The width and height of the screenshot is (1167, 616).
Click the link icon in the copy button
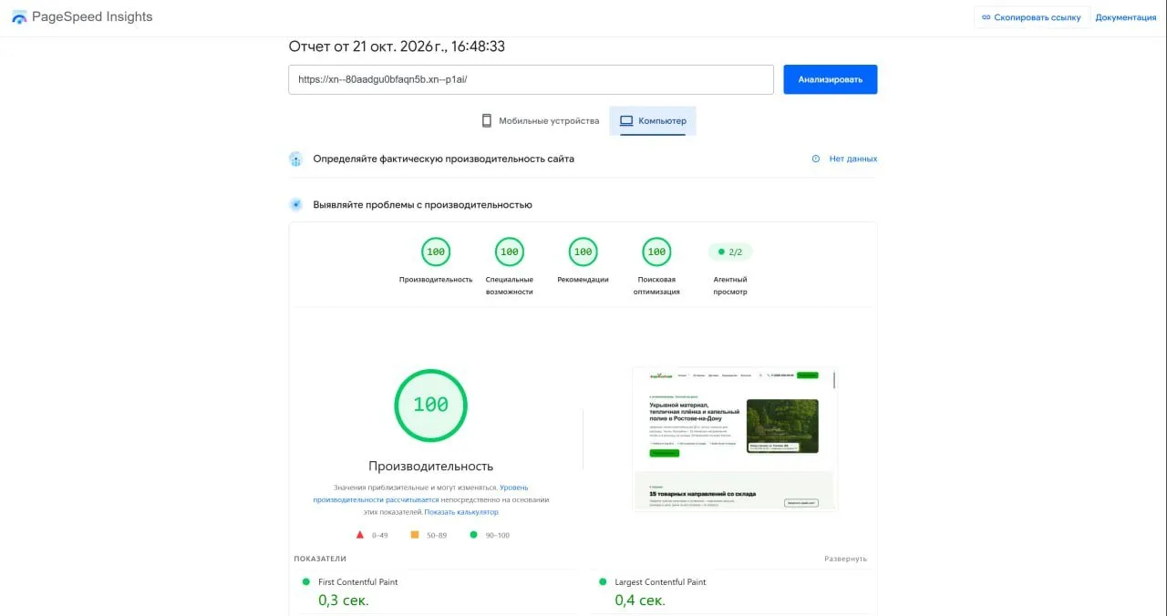(x=986, y=17)
